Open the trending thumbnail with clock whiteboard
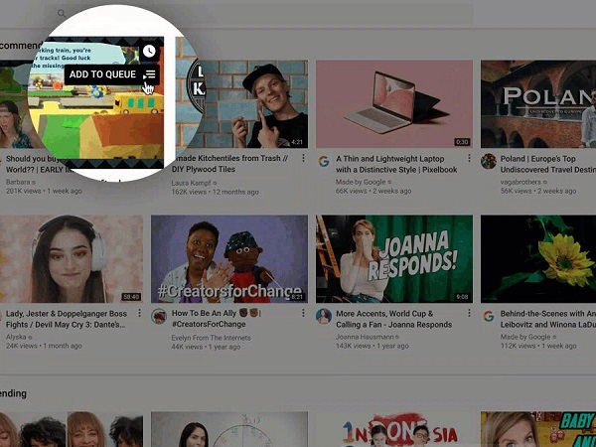This screenshot has height=447, width=596. (x=229, y=429)
